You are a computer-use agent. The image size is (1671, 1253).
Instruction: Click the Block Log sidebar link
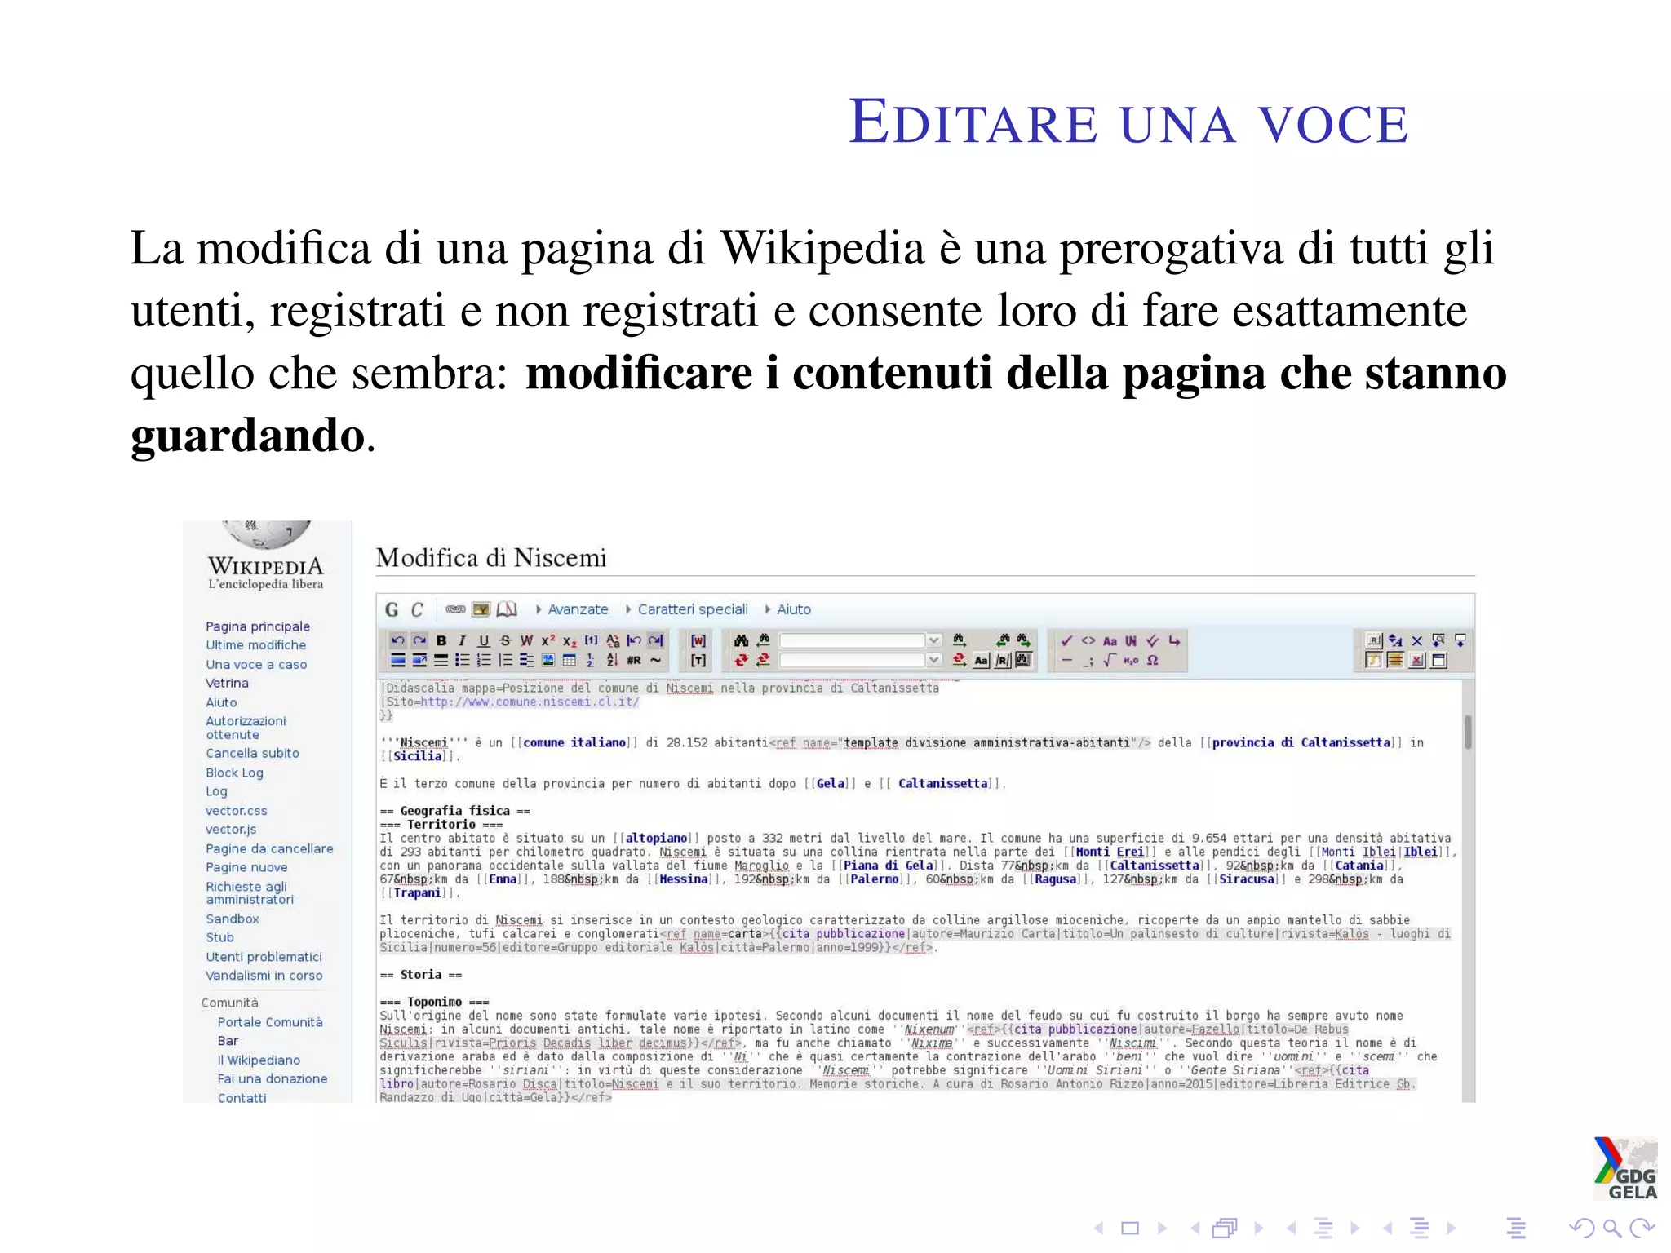(234, 773)
